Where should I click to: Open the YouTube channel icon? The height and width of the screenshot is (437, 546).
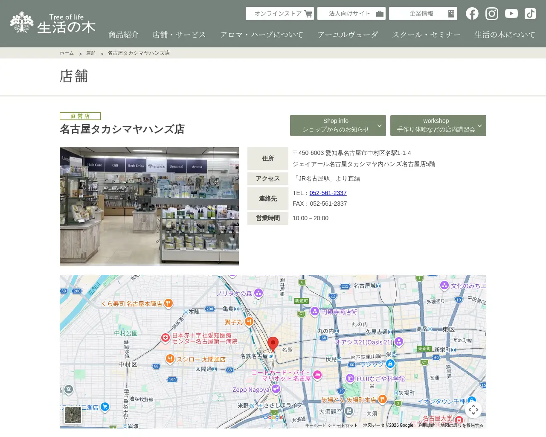coord(511,13)
